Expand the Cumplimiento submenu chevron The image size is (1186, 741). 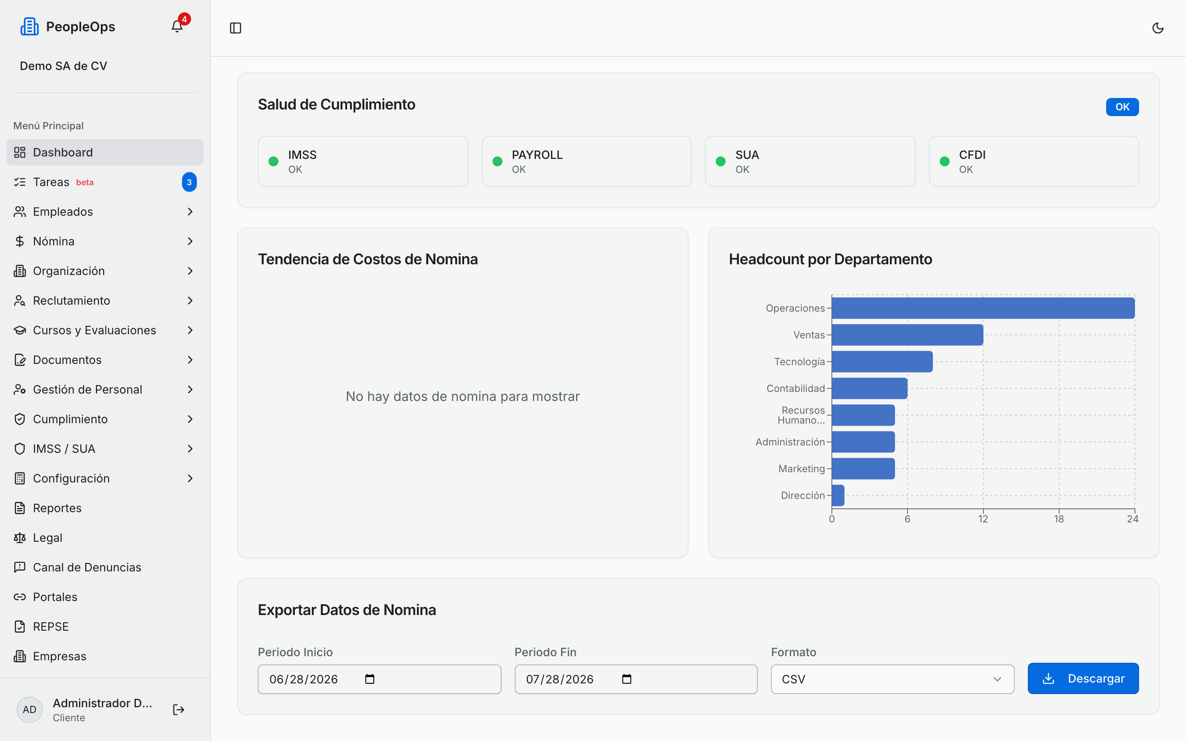pos(190,419)
